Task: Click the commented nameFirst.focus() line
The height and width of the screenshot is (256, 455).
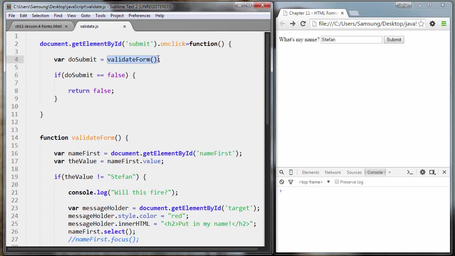Action: pyautogui.click(x=103, y=239)
